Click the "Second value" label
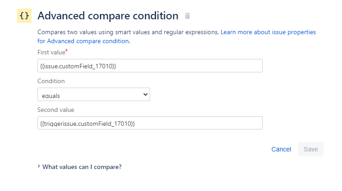Viewport: 342px width, 191px height. point(56,110)
